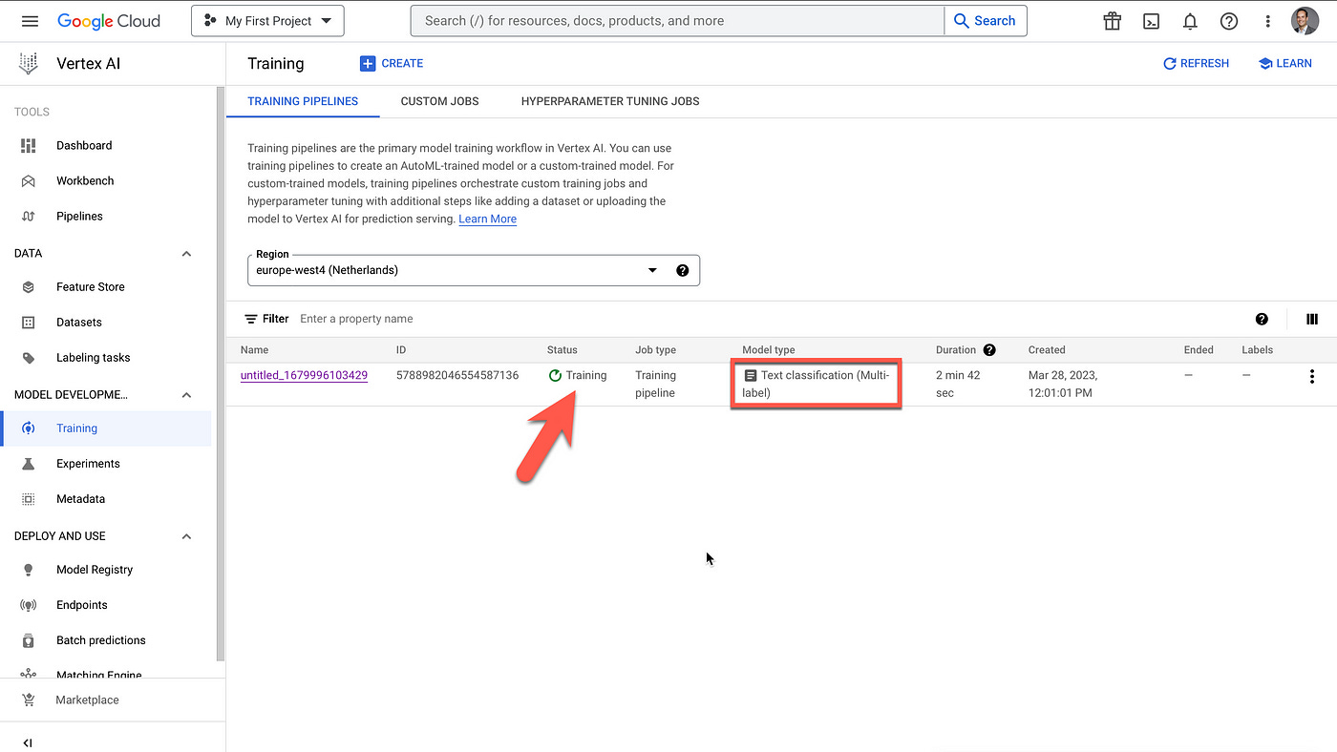Click the LEARN button
Image resolution: width=1337 pixels, height=752 pixels.
click(1284, 63)
